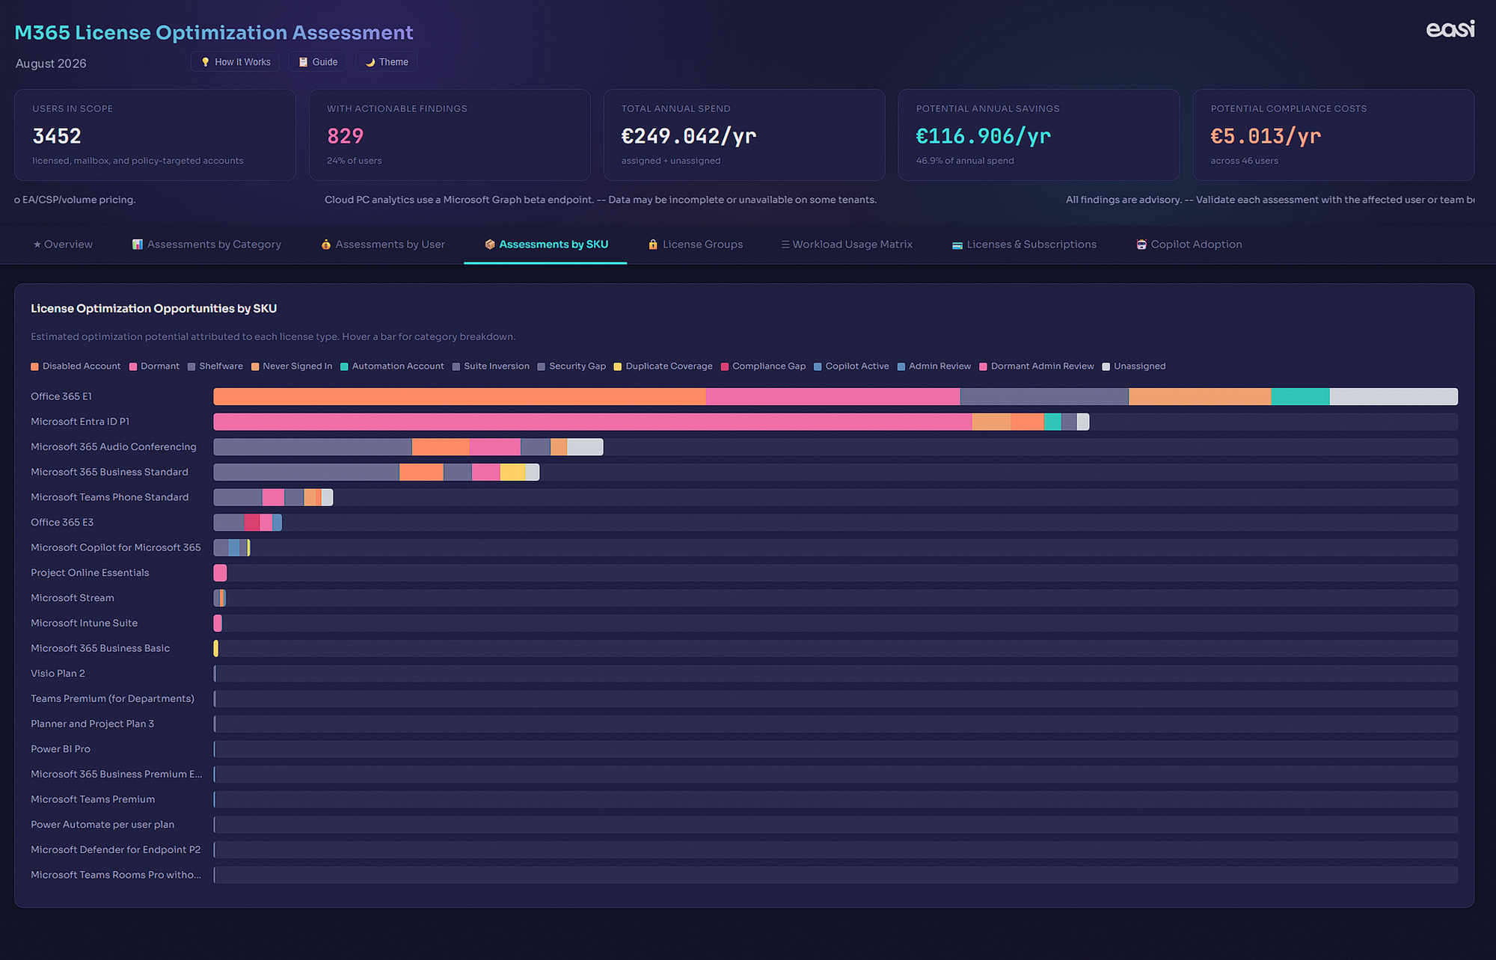The image size is (1496, 960).
Task: Click the lines icon beside Workload Usage Matrix
Action: [785, 244]
